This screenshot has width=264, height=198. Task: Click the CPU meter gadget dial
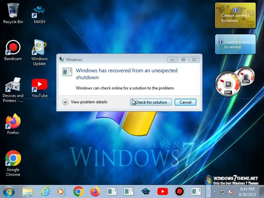pyautogui.click(x=228, y=84)
